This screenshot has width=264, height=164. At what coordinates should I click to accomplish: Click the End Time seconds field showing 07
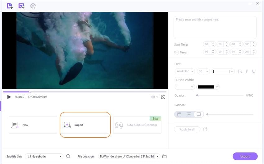tap(234, 52)
